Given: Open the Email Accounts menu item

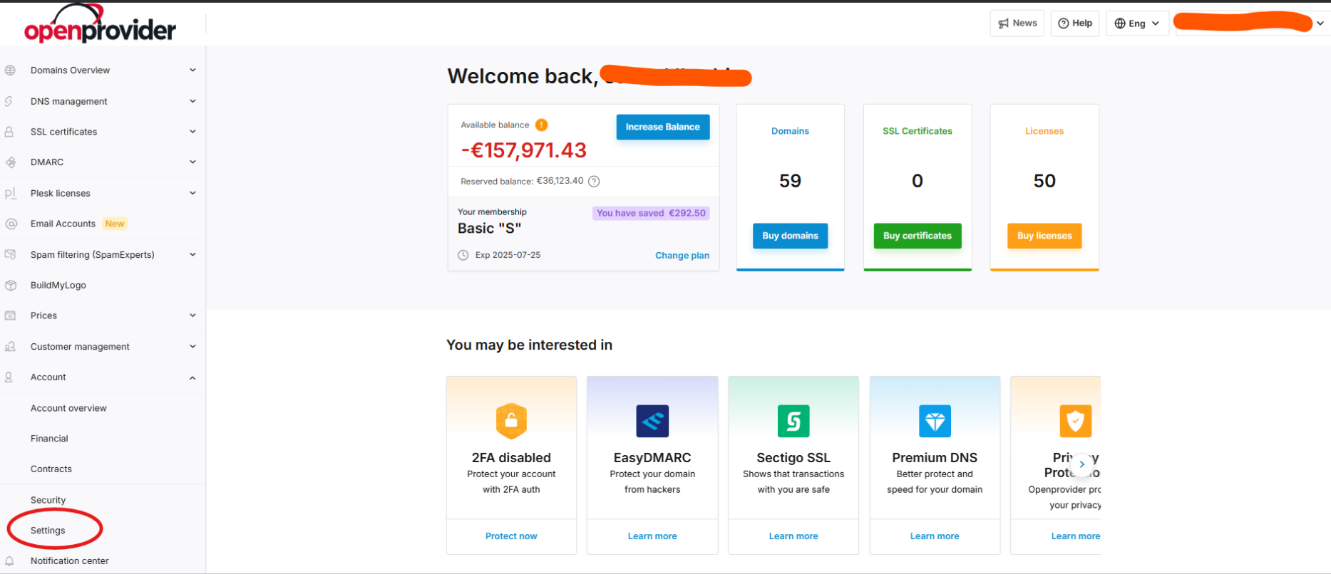Looking at the screenshot, I should pyautogui.click(x=63, y=224).
